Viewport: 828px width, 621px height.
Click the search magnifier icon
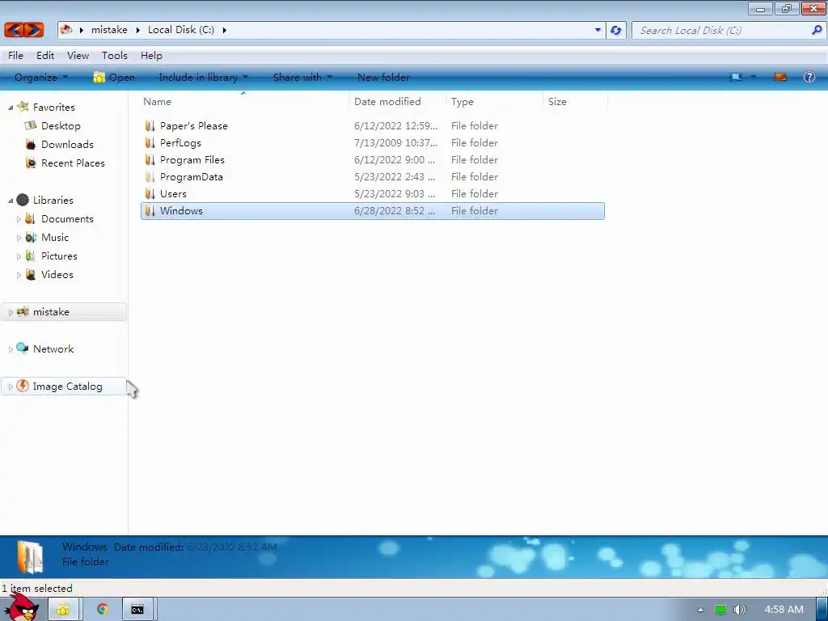coord(817,30)
